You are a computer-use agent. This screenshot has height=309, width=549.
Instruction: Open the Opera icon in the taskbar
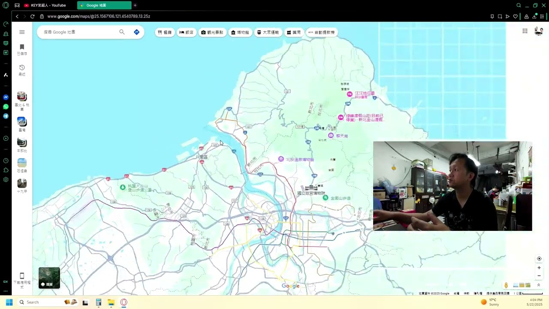pyautogui.click(x=124, y=302)
